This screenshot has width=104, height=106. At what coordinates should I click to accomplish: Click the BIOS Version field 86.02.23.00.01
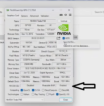38,38
